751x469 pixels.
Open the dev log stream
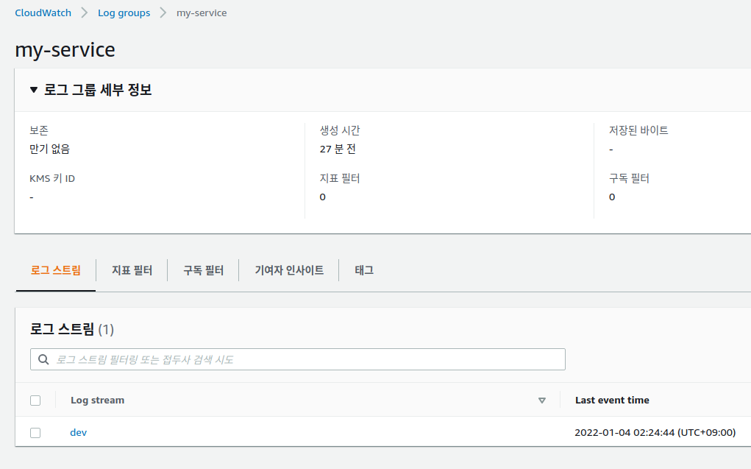[78, 432]
